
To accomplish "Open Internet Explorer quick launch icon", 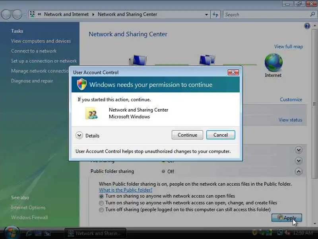I will click(x=29, y=233).
